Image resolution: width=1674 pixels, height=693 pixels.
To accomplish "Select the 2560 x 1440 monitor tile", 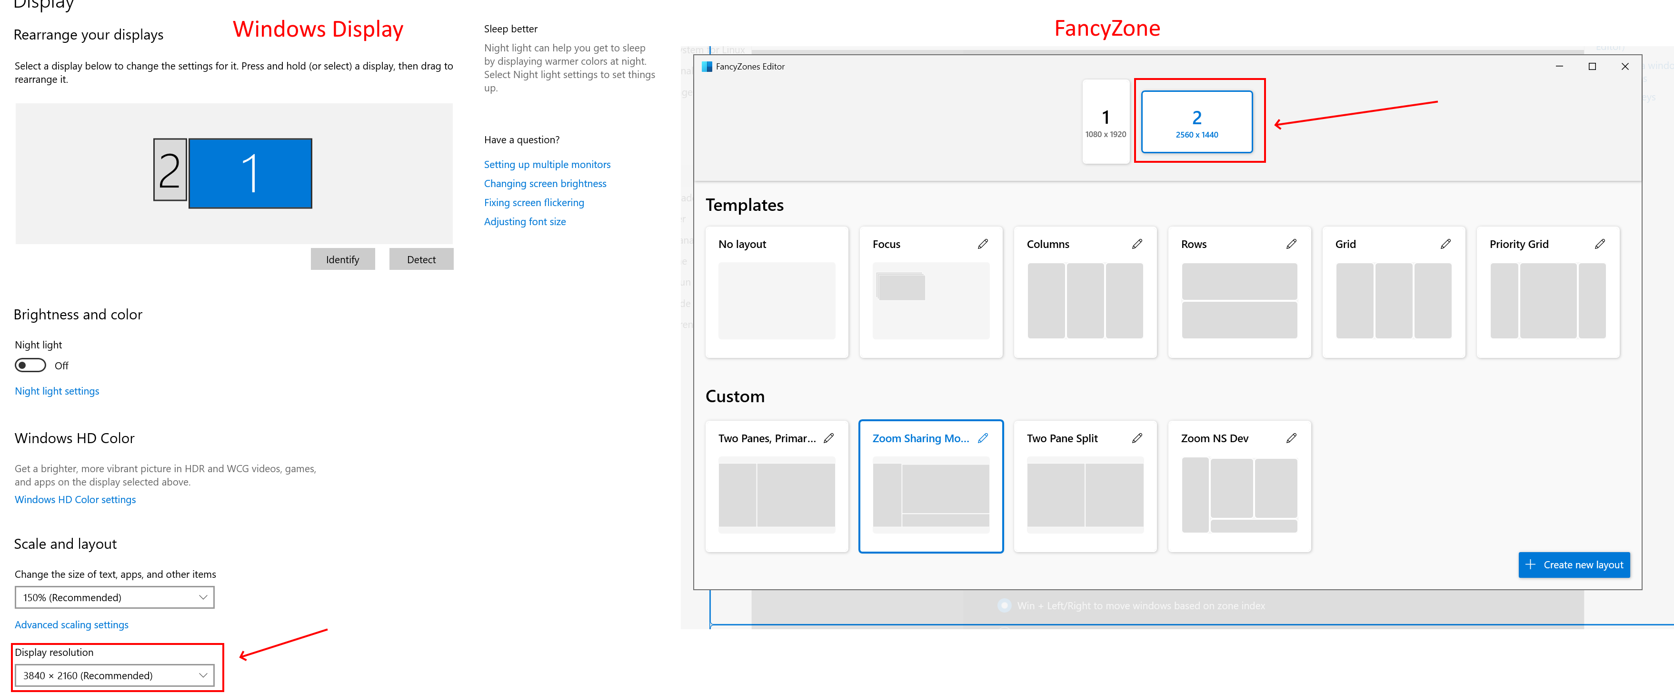I will click(1198, 121).
